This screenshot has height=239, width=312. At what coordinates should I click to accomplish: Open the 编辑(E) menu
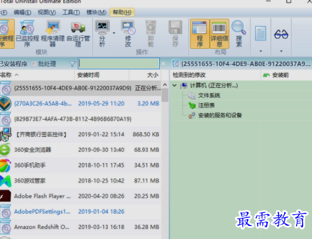[x=22, y=12]
